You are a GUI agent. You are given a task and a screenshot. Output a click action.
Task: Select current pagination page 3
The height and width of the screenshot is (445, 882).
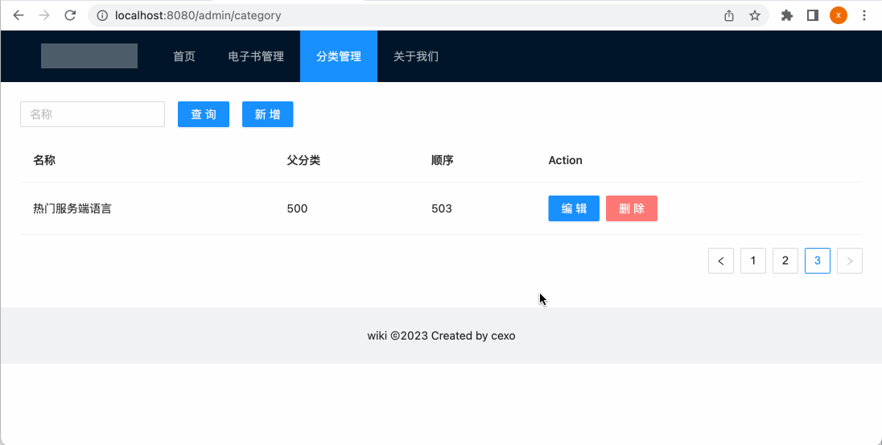818,261
